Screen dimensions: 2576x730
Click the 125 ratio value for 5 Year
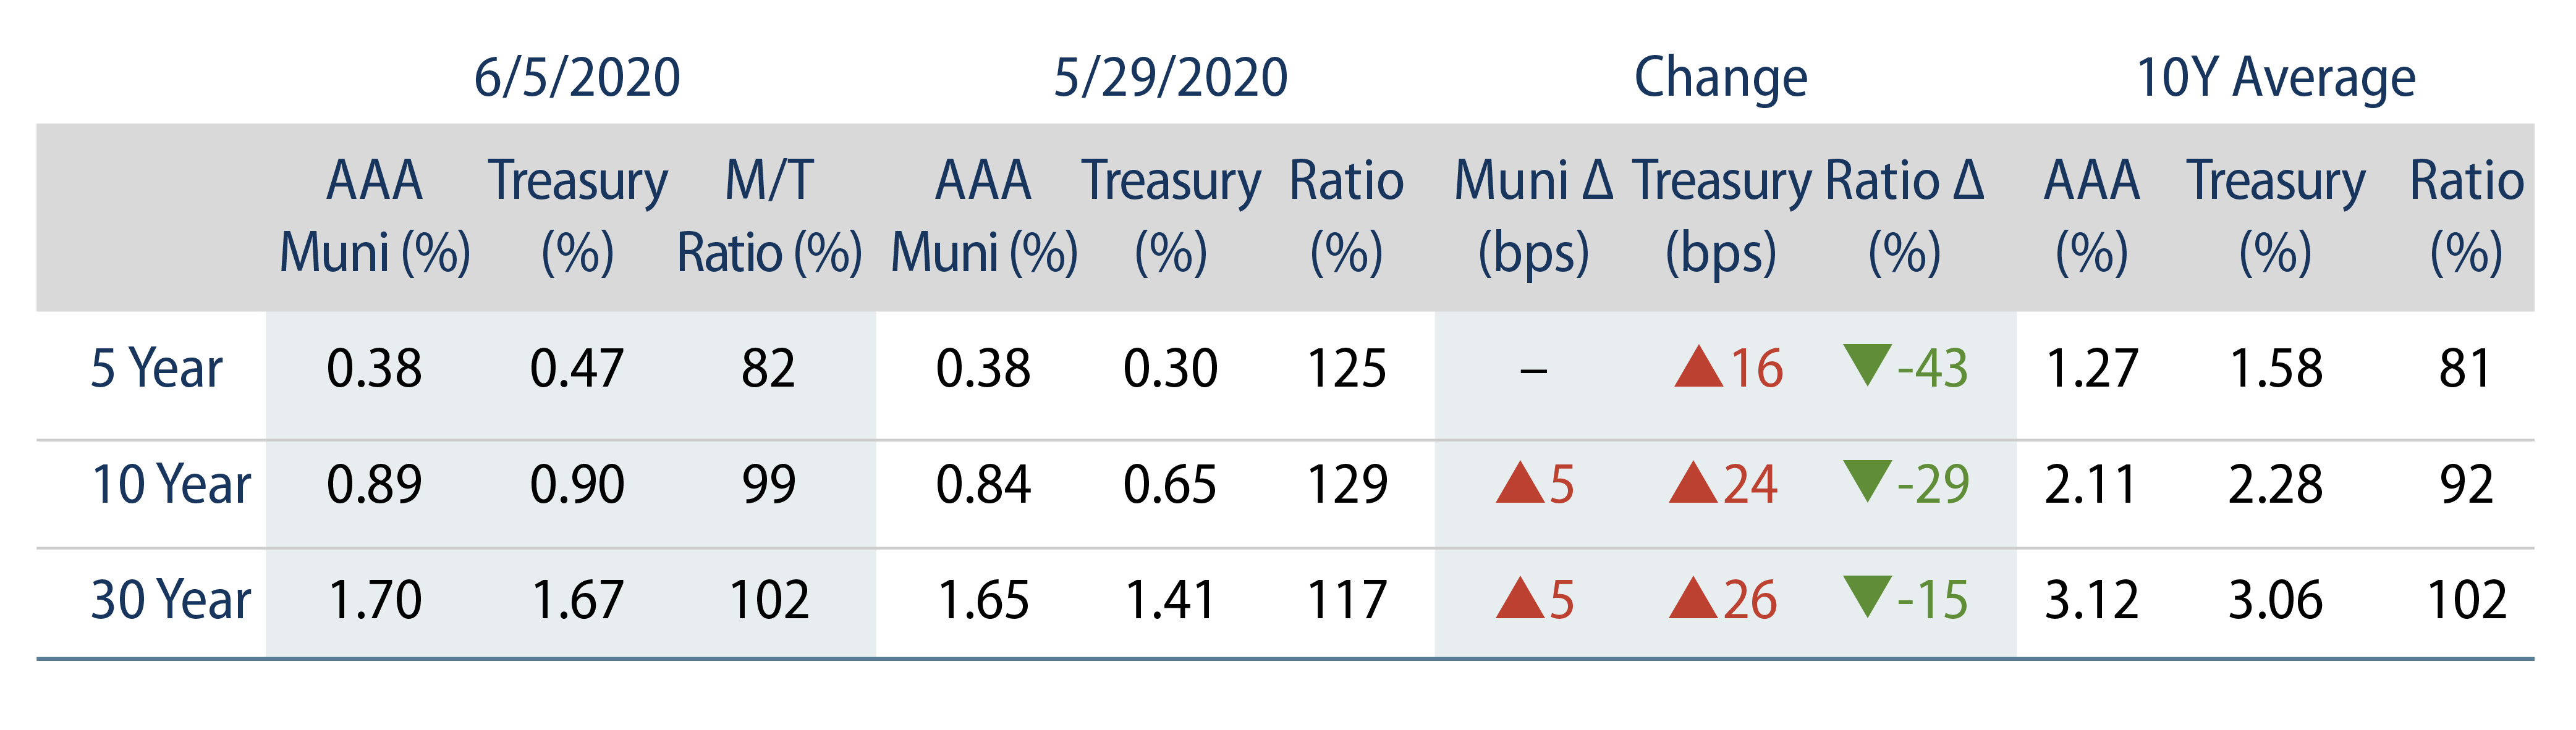1347,369
